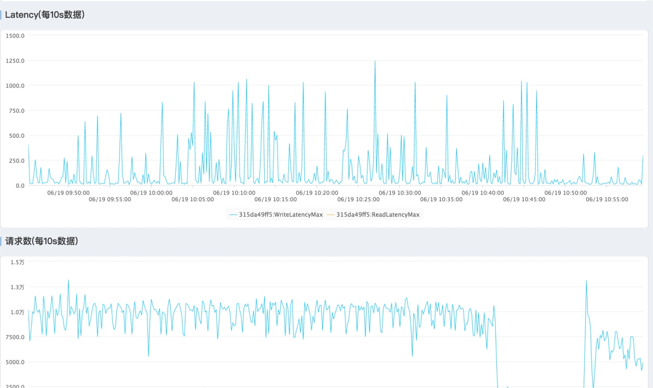653x388 pixels.
Task: Click the 1500.0 latency axis value
Action: pyautogui.click(x=15, y=35)
